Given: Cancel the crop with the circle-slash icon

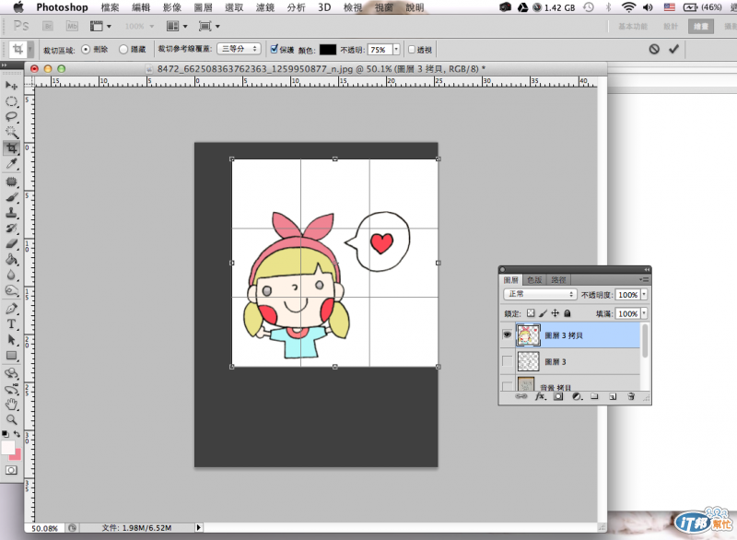Looking at the screenshot, I should 653,49.
